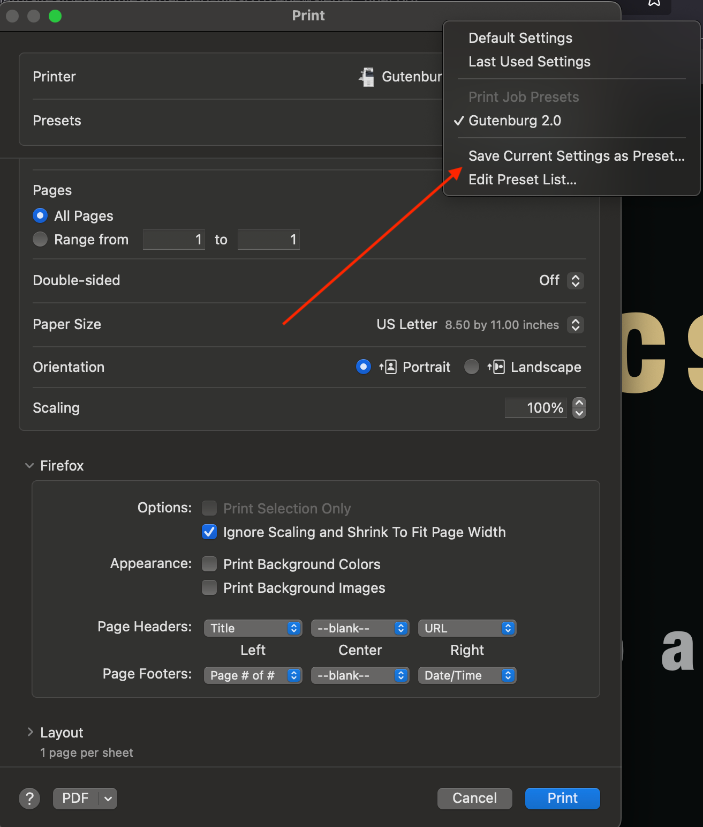This screenshot has height=827, width=703.
Task: Click the page range start input field
Action: [x=173, y=239]
